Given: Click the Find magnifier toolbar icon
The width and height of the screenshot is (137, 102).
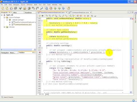Looking at the screenshot, I should (x=41, y=8).
